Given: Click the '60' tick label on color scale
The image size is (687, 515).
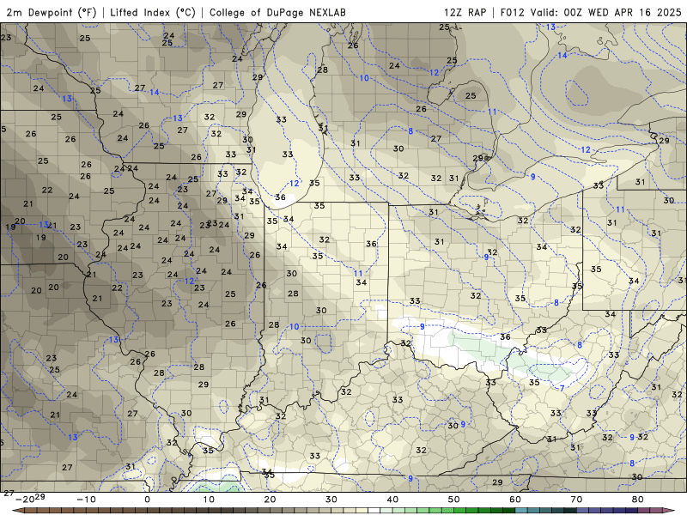Looking at the screenshot, I should pos(515,500).
